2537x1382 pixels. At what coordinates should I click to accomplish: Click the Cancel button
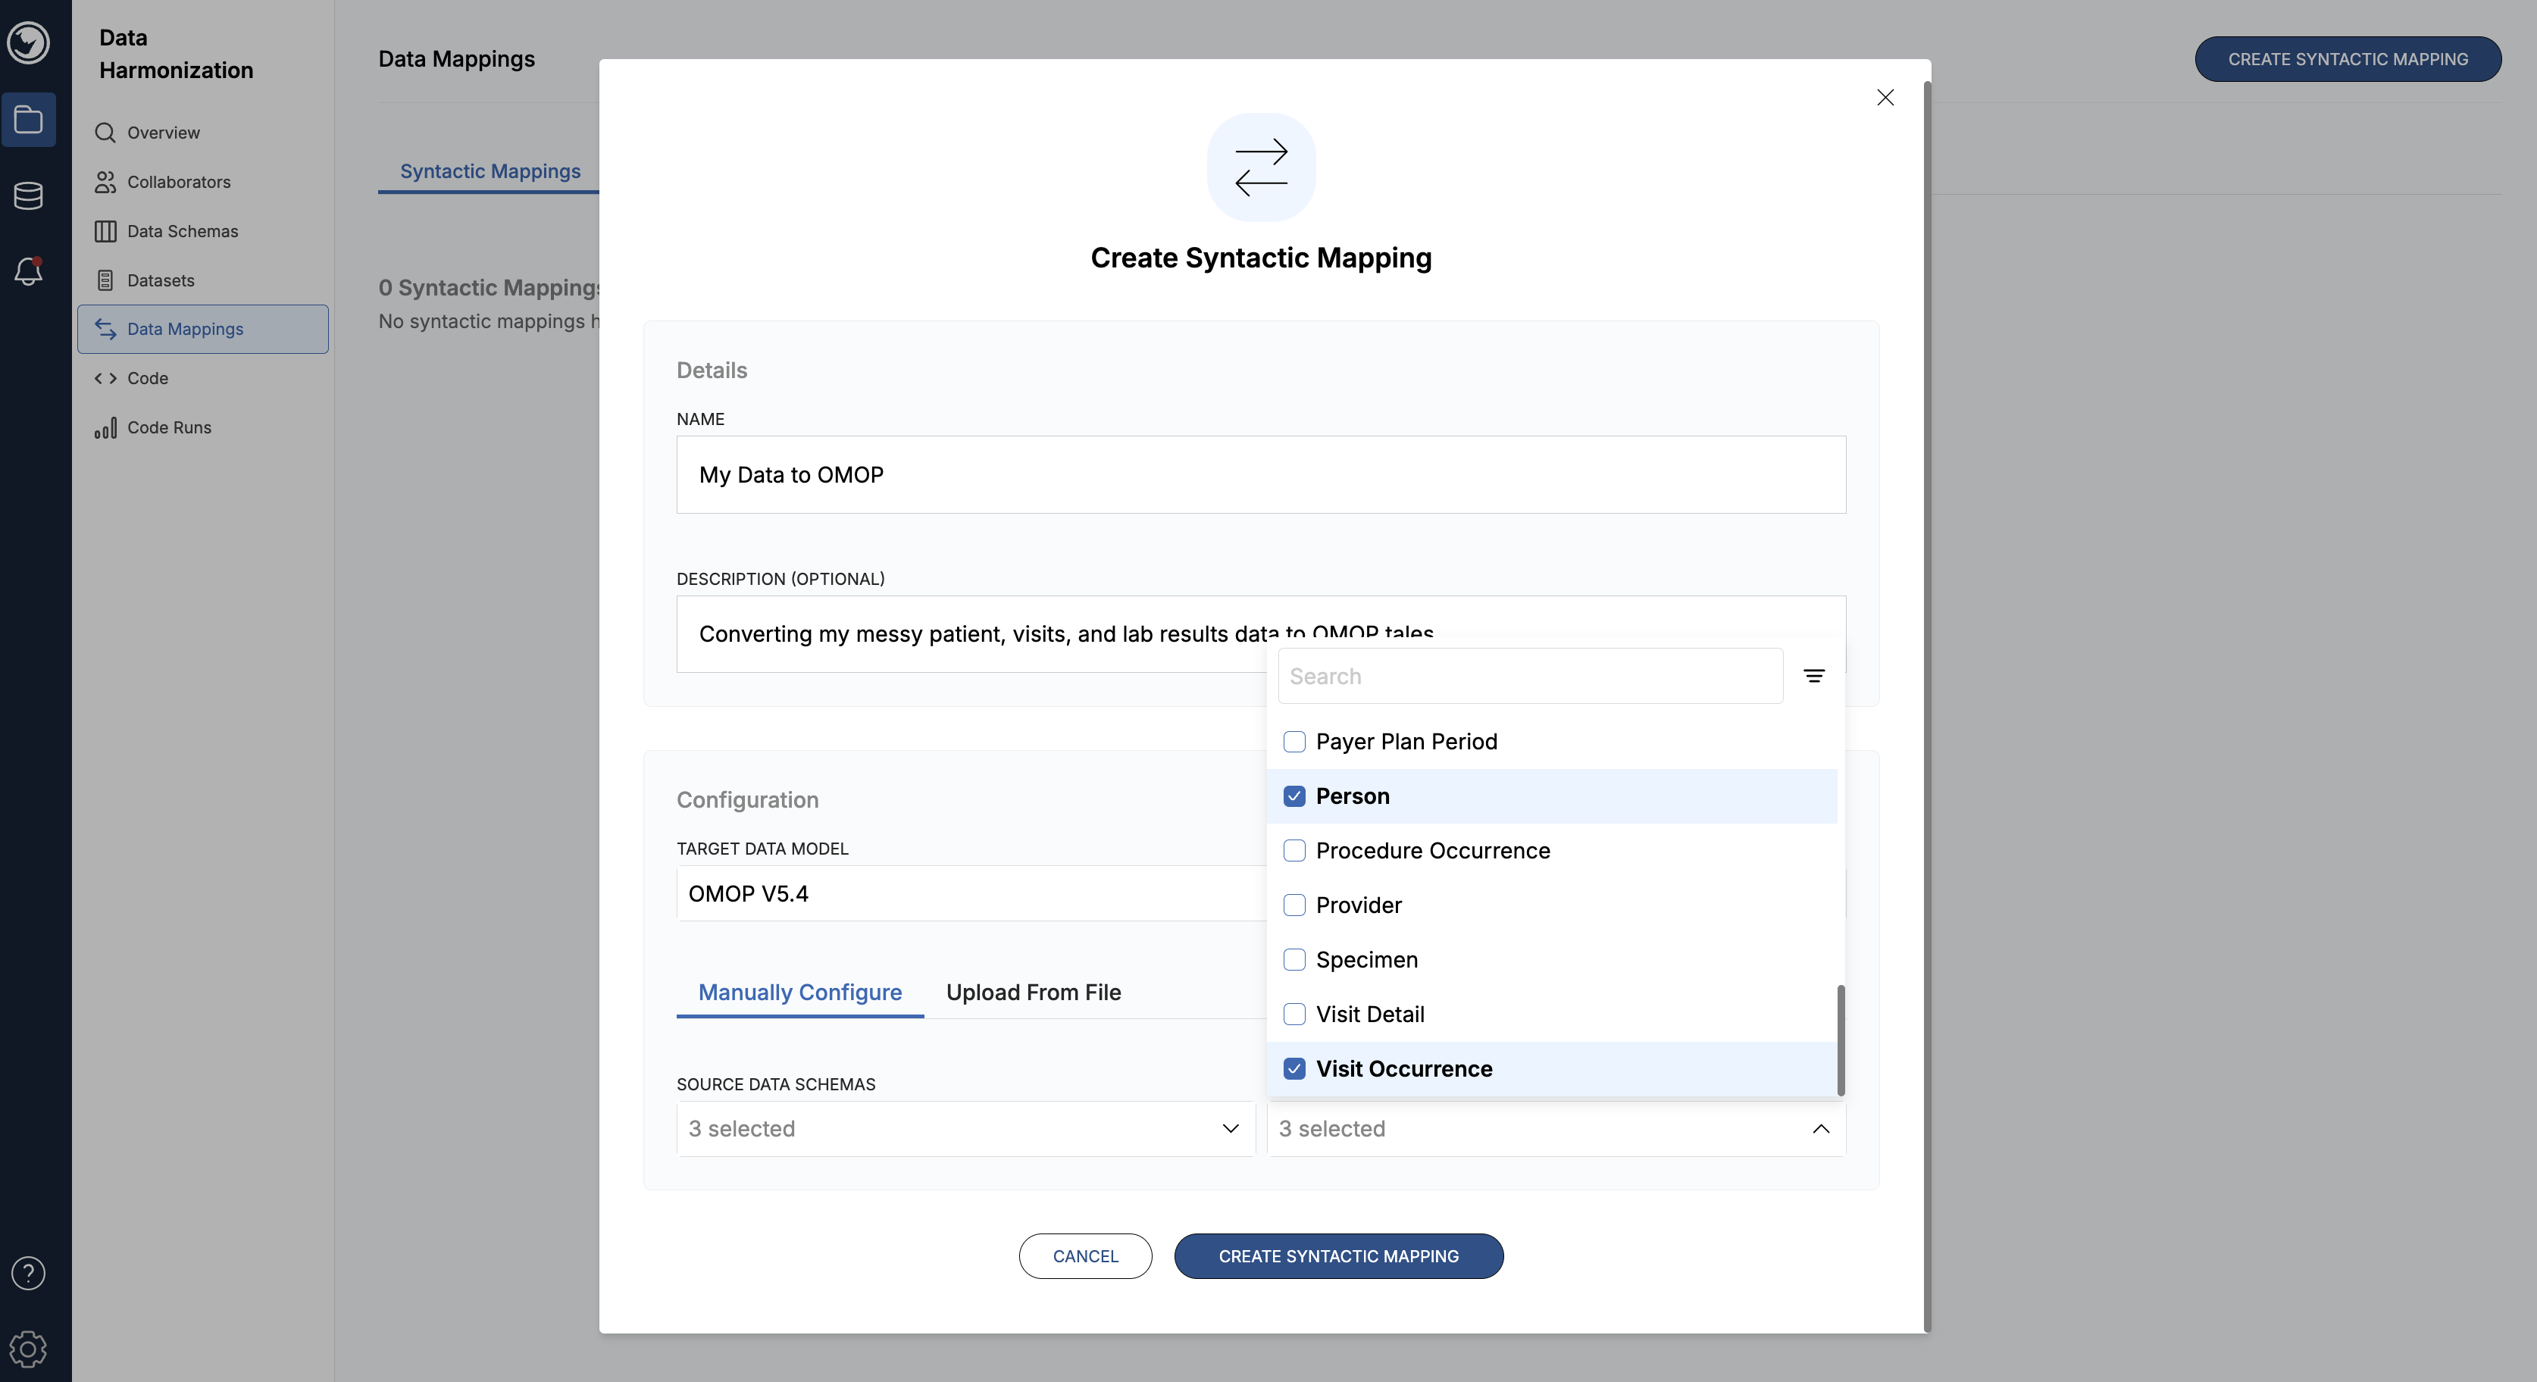click(1085, 1256)
